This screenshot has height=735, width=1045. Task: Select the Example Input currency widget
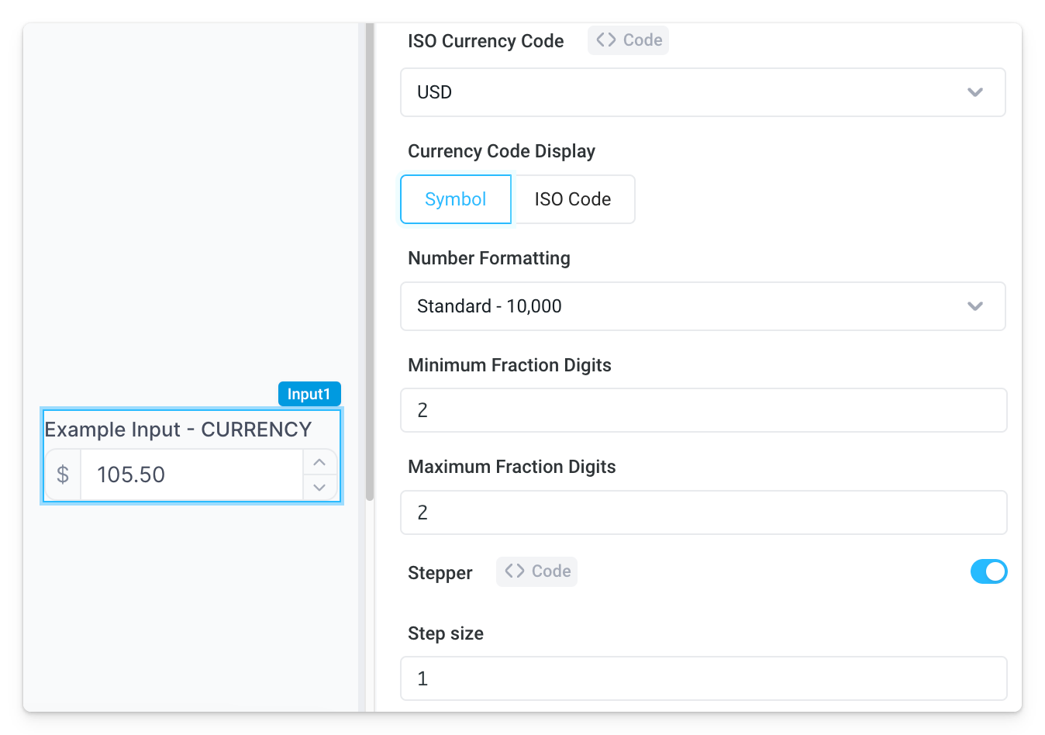click(191, 456)
